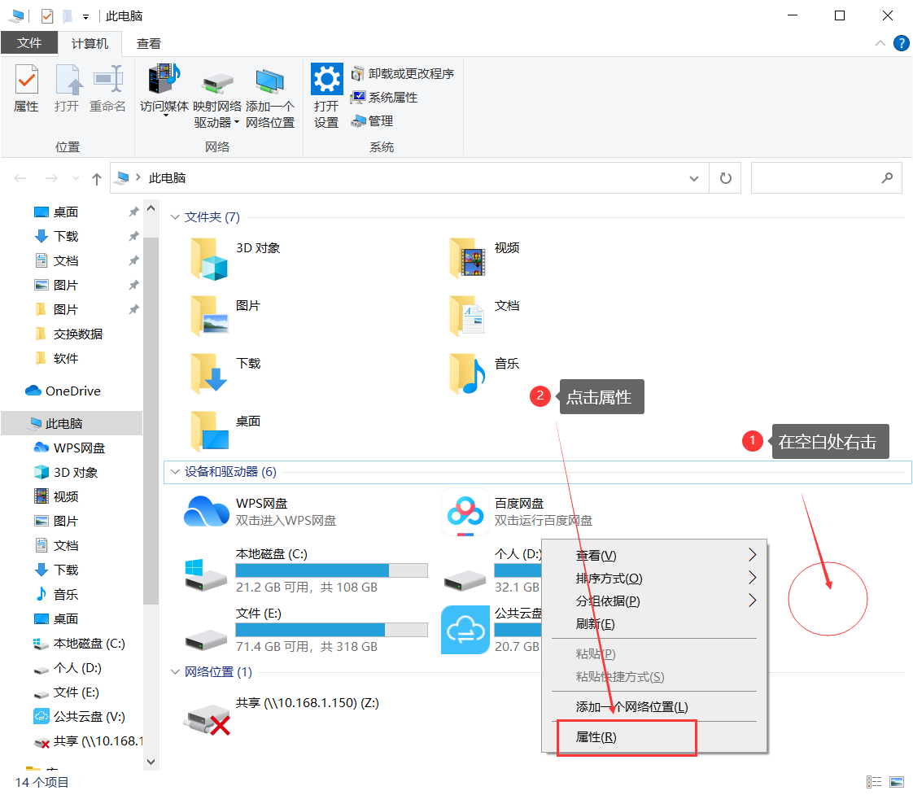This screenshot has width=913, height=795.
Task: Select 共享 (\\10.168.1.150) (Z:) network drive
Action: click(282, 716)
